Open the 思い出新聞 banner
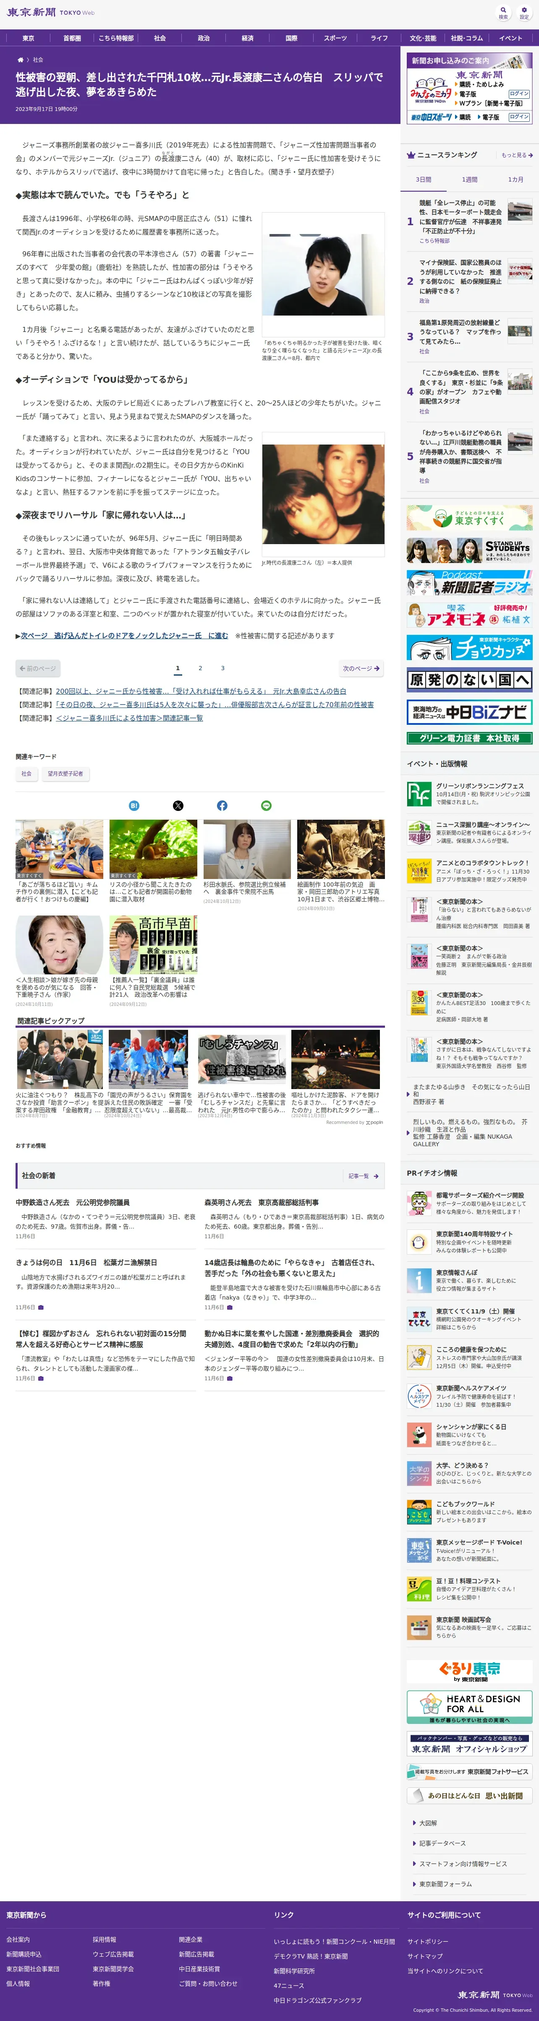 [469, 1795]
